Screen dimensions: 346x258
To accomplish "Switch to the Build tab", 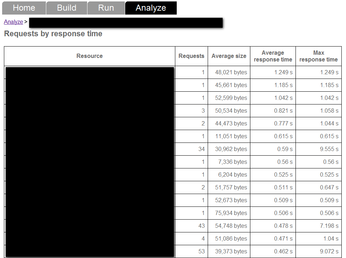I will 66,8.
